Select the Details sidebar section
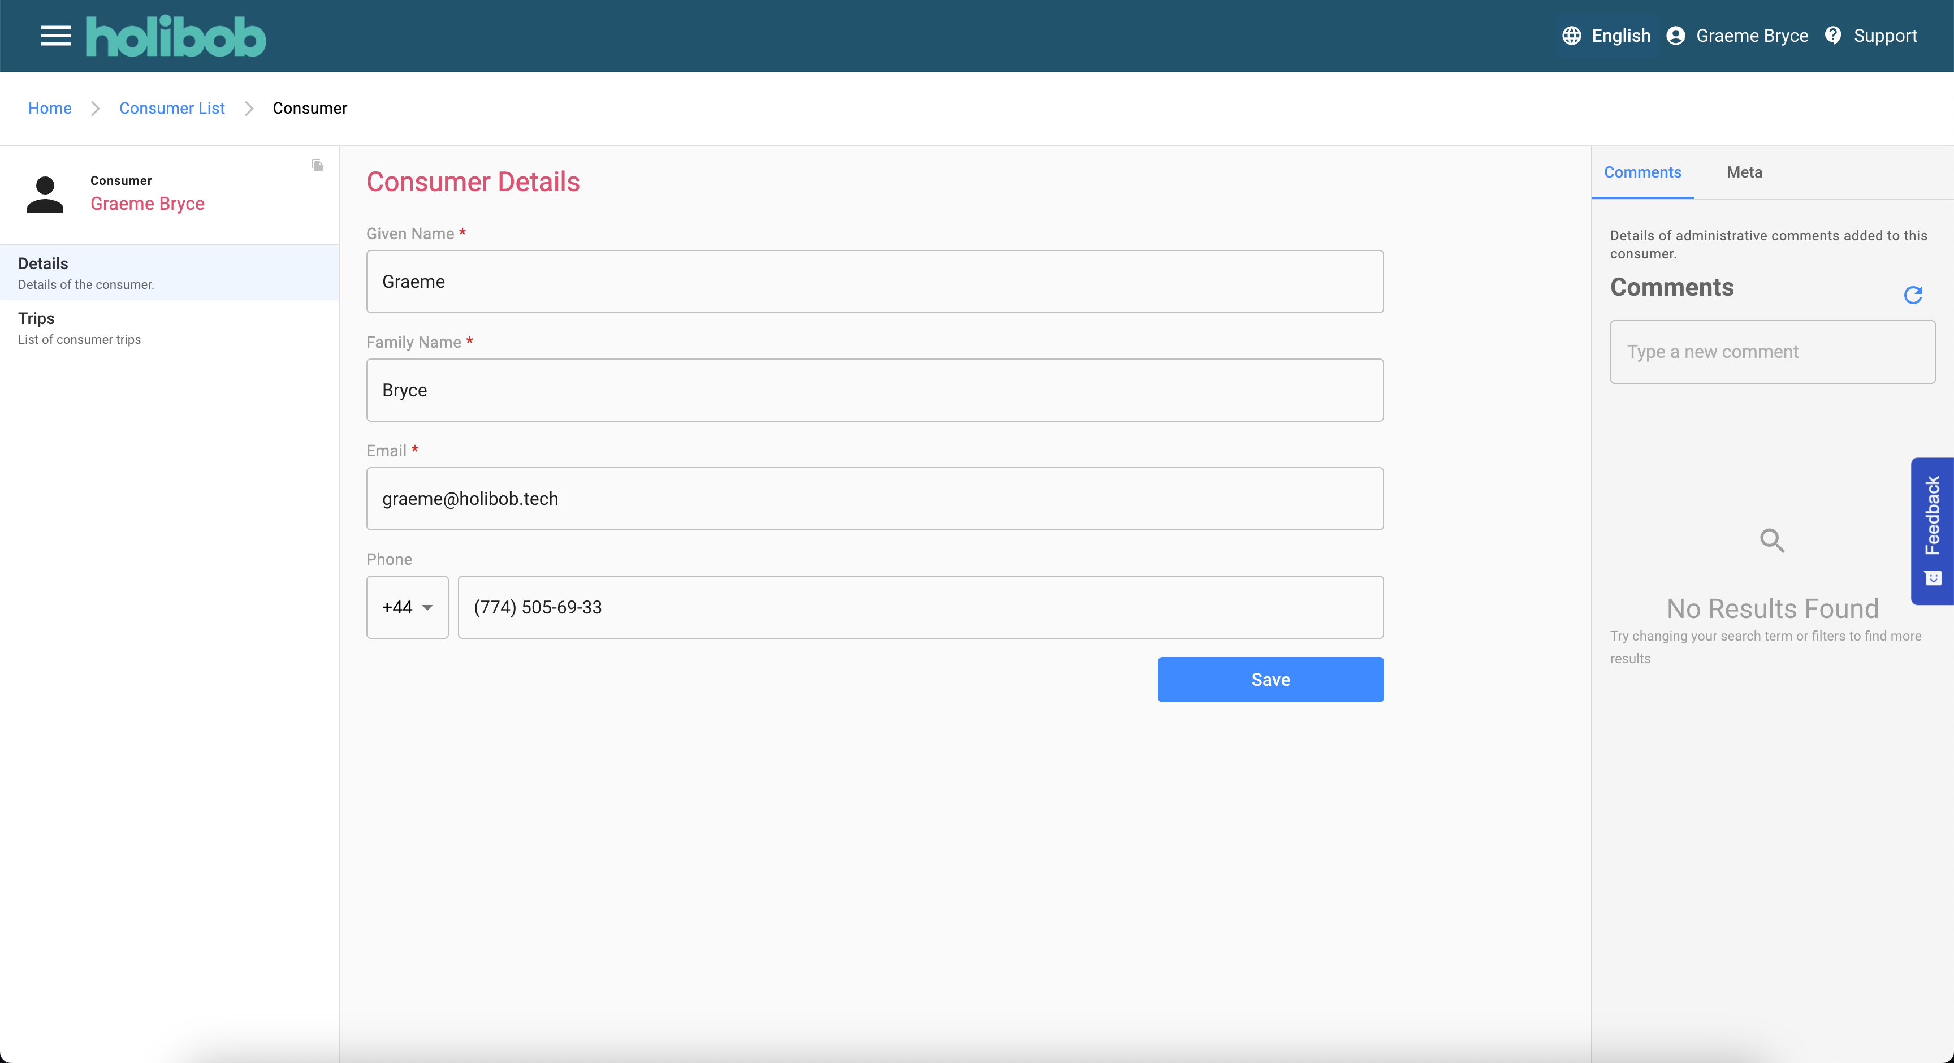 (x=170, y=273)
